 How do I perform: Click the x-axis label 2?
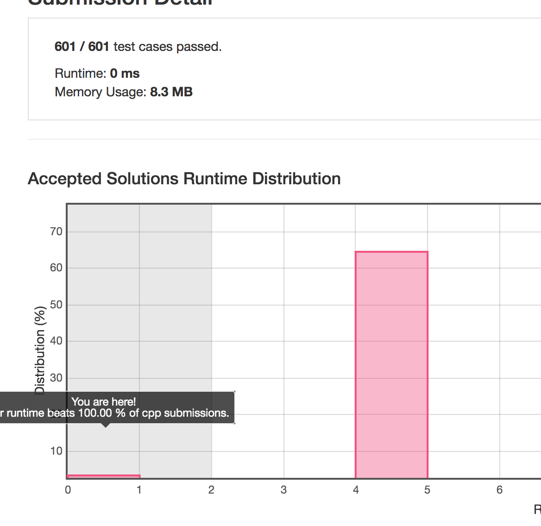211,490
